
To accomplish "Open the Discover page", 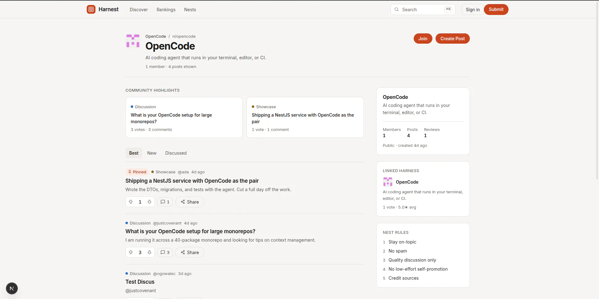I will tap(139, 10).
